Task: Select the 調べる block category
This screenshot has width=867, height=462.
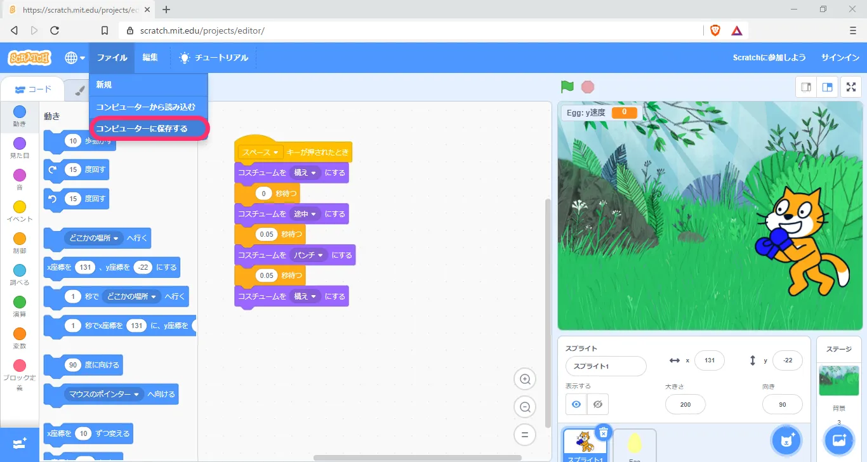Action: (20, 275)
